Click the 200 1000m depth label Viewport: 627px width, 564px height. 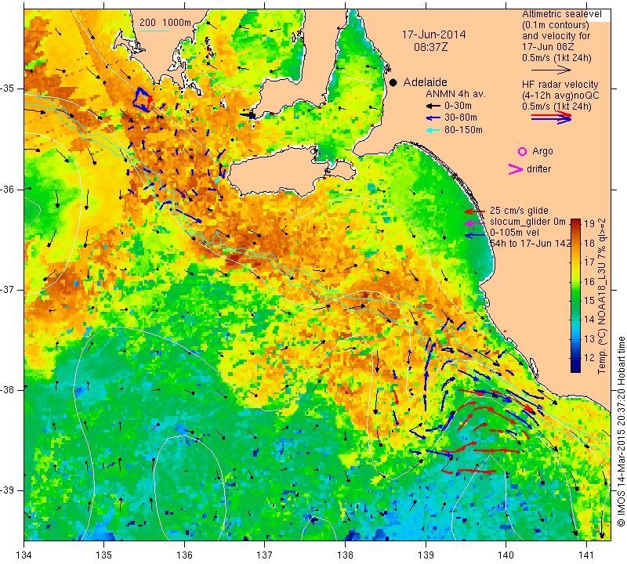165,23
